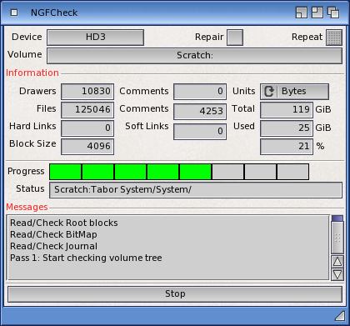Click the Total value 119
350x326 pixels.
pyautogui.click(x=287, y=110)
